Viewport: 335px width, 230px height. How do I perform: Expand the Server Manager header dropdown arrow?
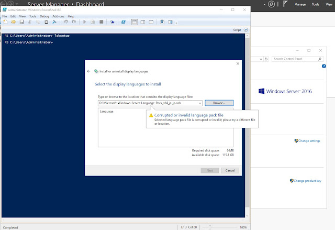pyautogui.click(x=264, y=4)
